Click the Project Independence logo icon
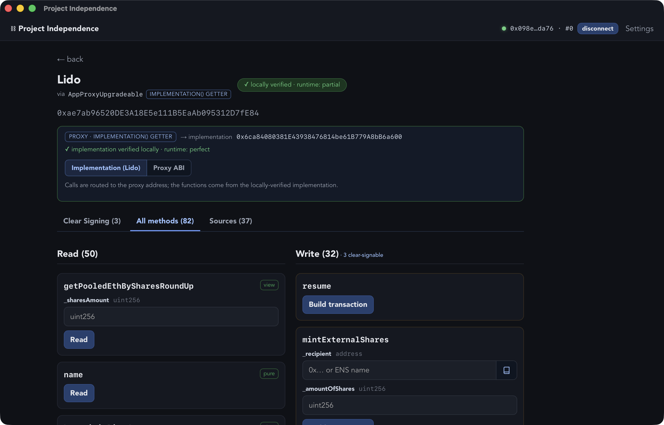This screenshot has width=664, height=425. [x=13, y=29]
